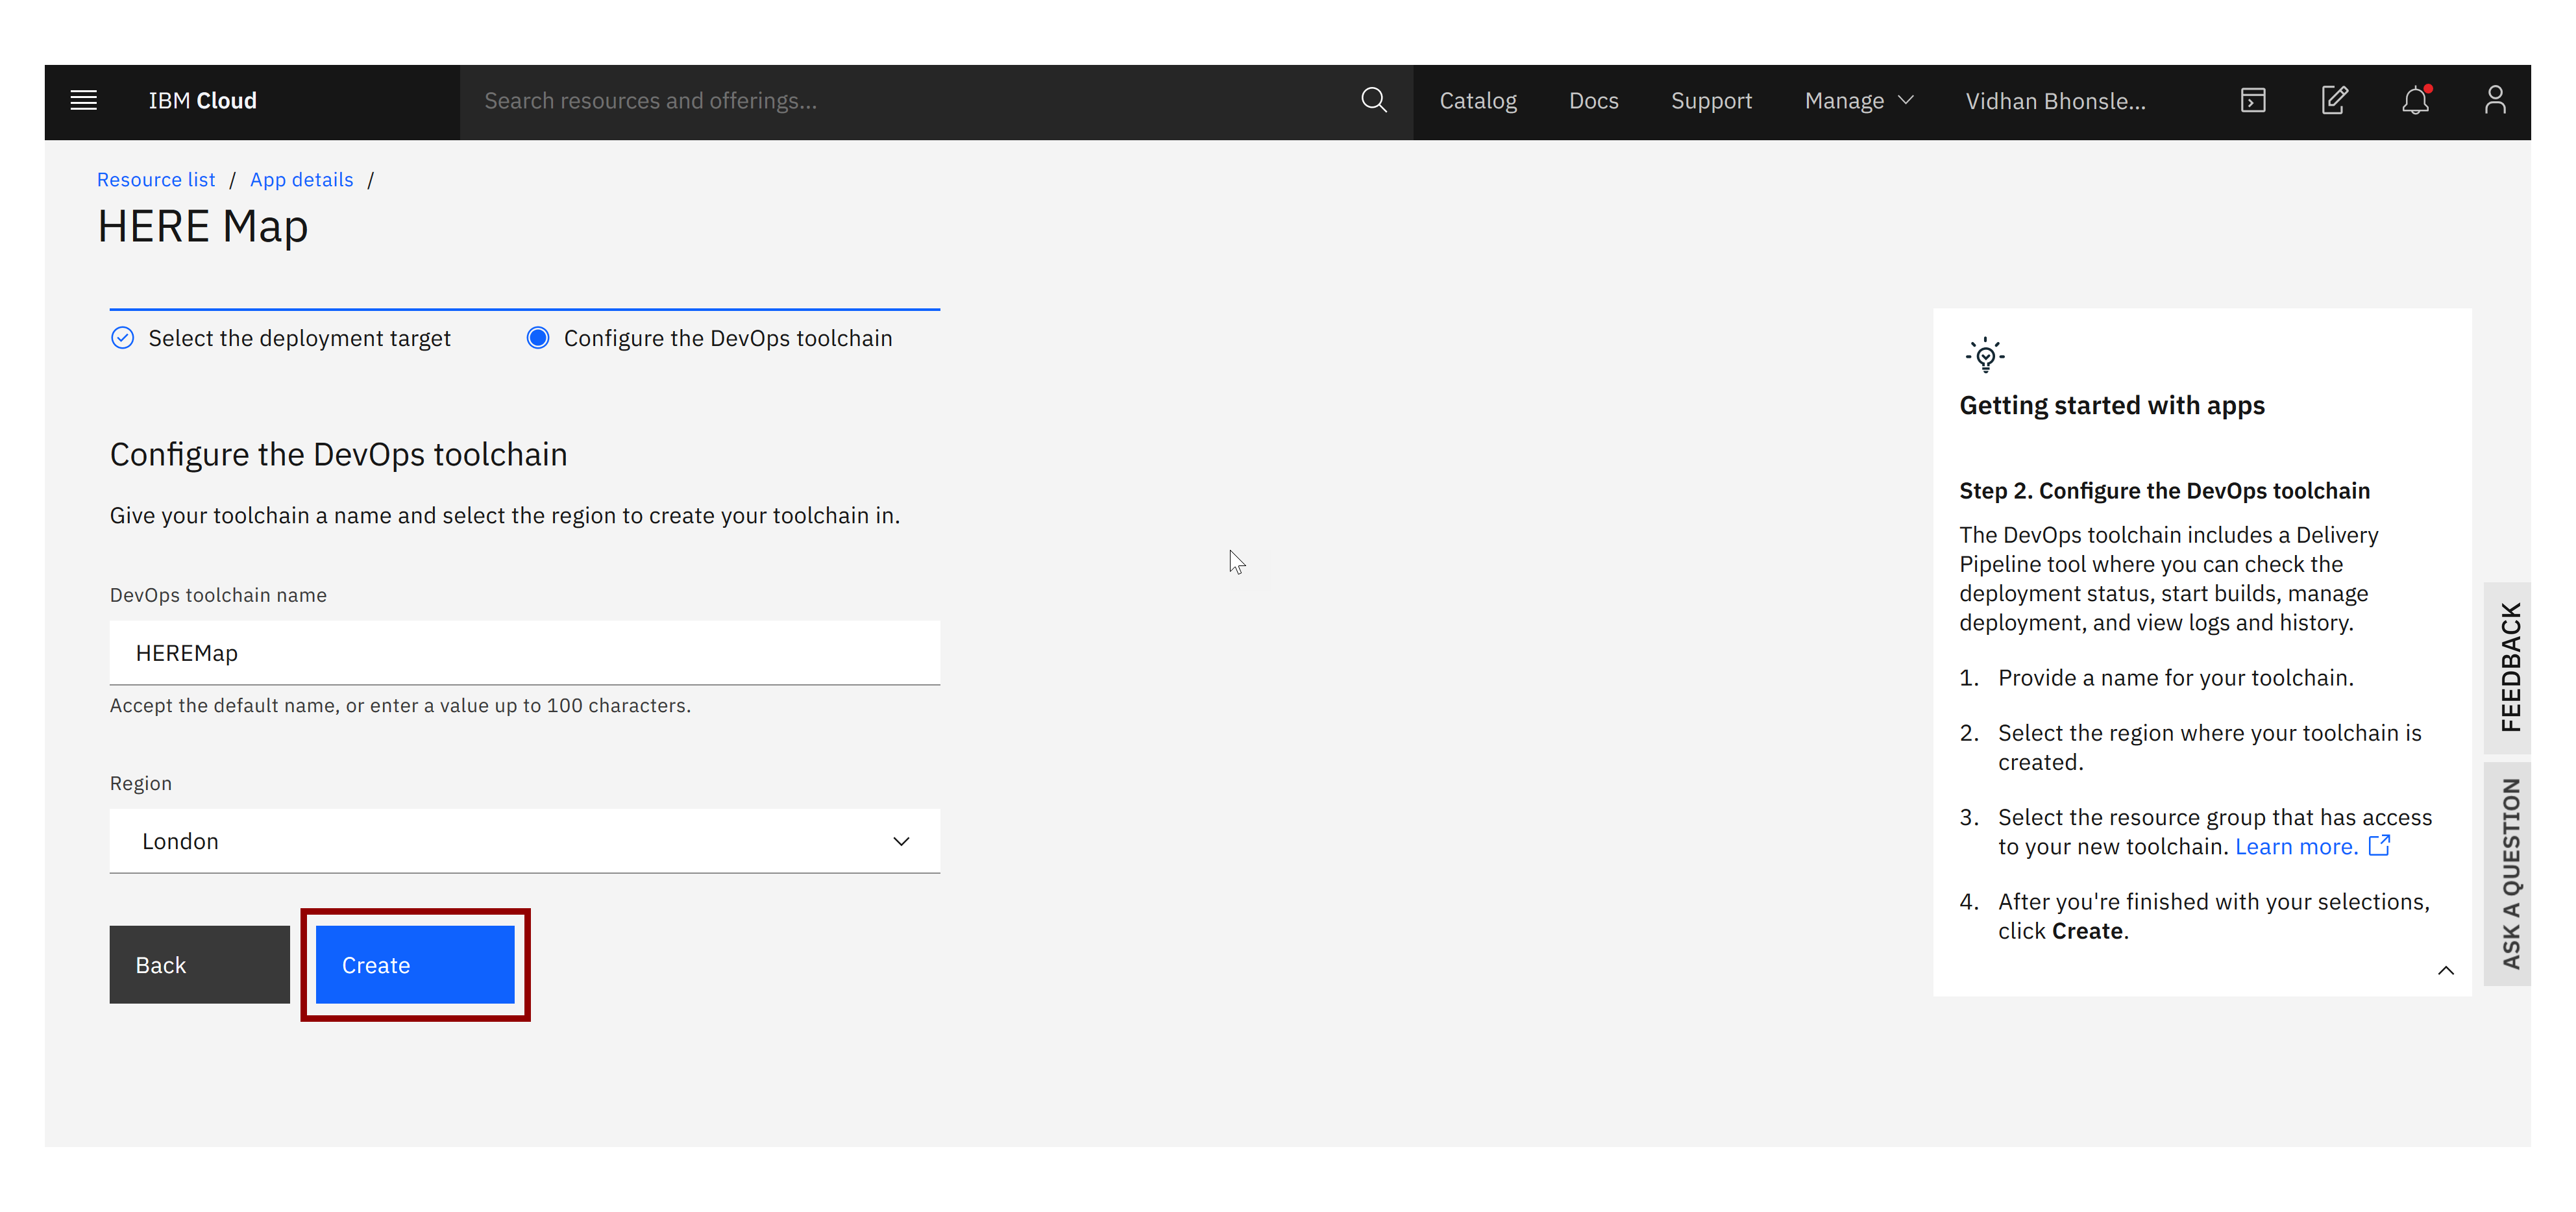This screenshot has width=2576, height=1212.
Task: Select Configure the DevOps toolchain step
Action: (x=709, y=338)
